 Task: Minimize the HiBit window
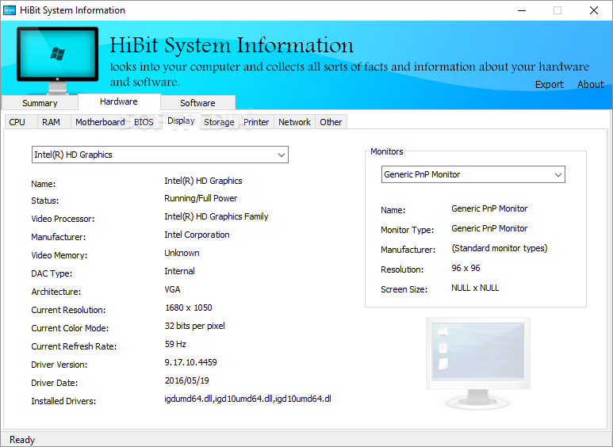522,10
